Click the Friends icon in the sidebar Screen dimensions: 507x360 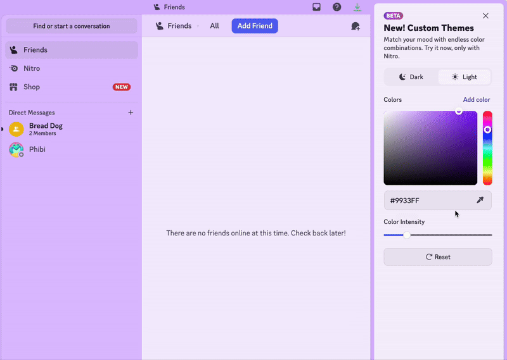click(x=13, y=50)
